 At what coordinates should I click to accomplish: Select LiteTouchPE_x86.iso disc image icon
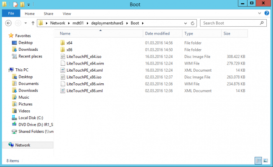pyautogui.click(x=63, y=77)
